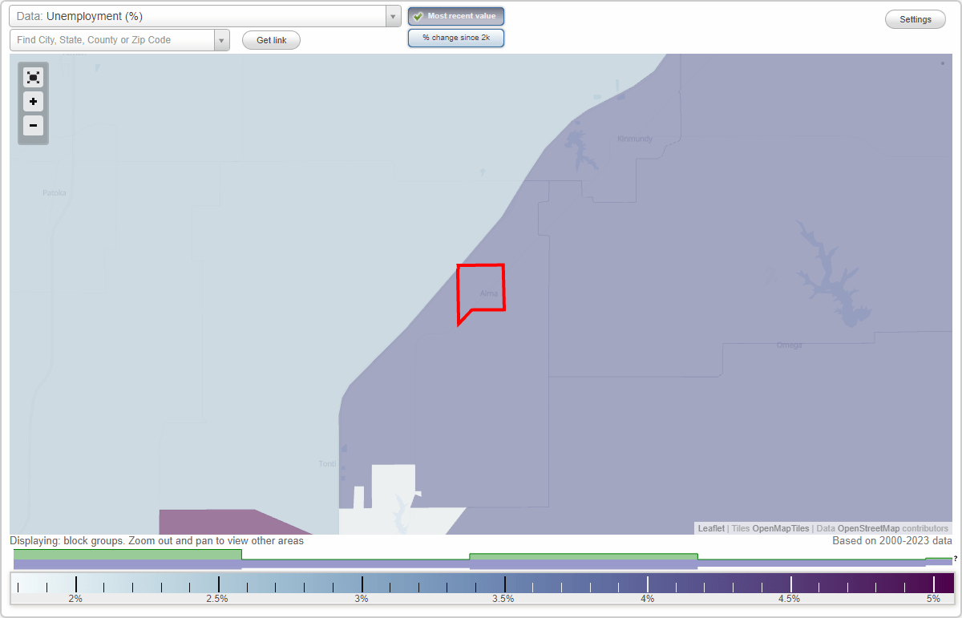Screen dimensions: 962x618
Task: Click the 3% mark on the color scale
Action: (362, 598)
